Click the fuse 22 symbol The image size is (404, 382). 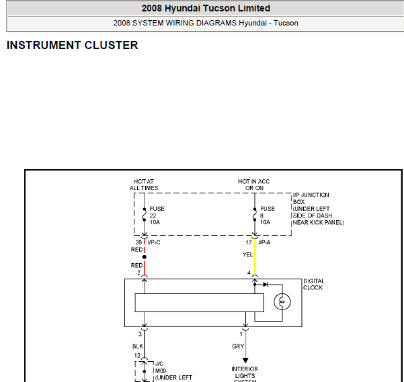145,215
